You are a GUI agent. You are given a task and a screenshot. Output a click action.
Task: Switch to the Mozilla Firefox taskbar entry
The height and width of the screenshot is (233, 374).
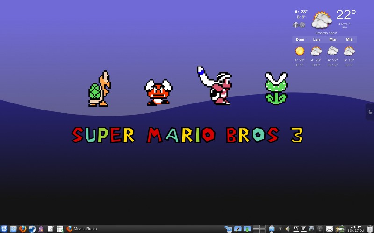point(82,229)
